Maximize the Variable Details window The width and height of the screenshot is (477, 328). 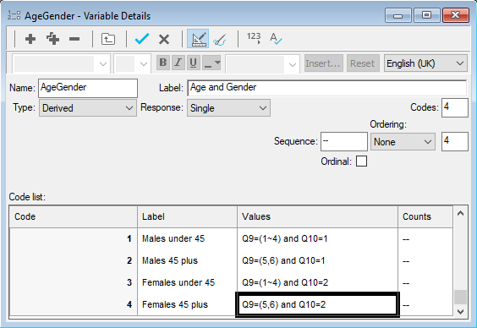click(426, 15)
